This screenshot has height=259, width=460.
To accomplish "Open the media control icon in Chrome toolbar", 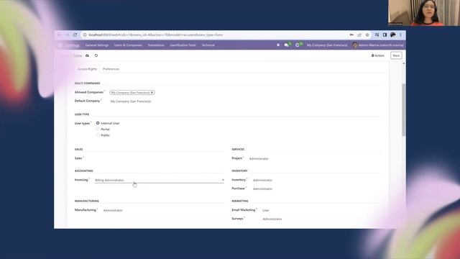I will click(377, 35).
